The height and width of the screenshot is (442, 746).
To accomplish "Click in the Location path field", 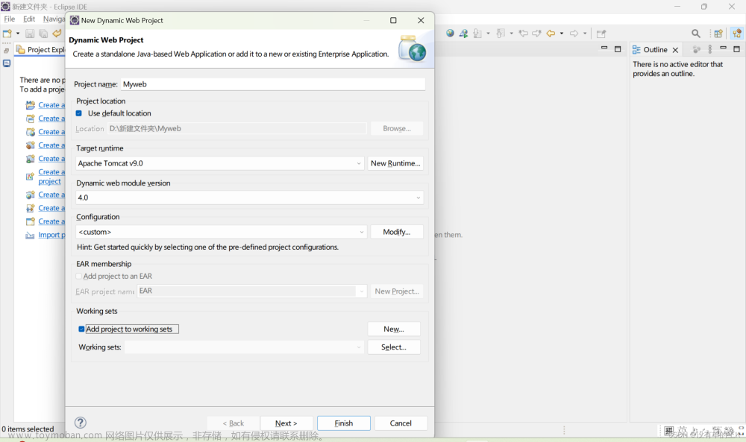I will tap(236, 128).
